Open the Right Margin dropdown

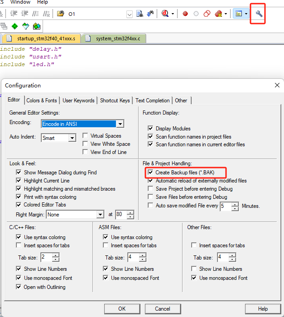point(100,215)
